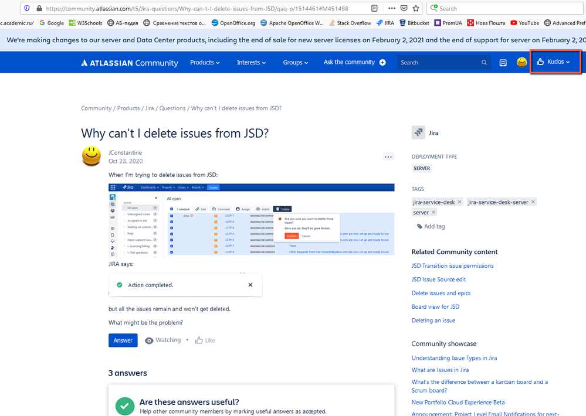Click the Save to Pocket icon
This screenshot has height=416, width=586.
tap(404, 8)
